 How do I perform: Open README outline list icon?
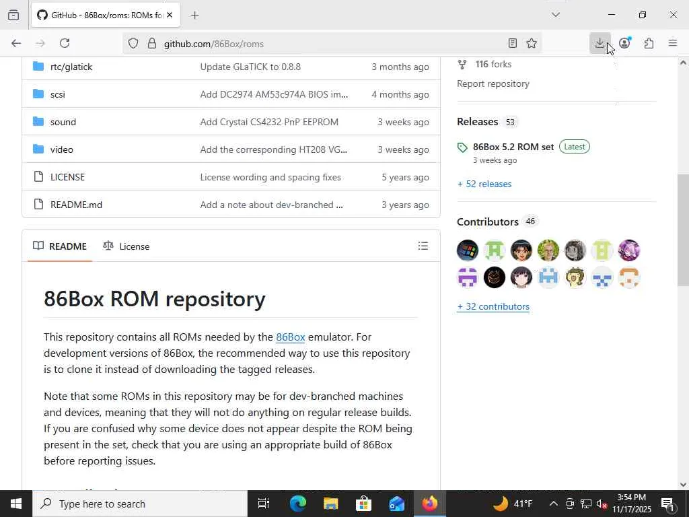pos(423,246)
